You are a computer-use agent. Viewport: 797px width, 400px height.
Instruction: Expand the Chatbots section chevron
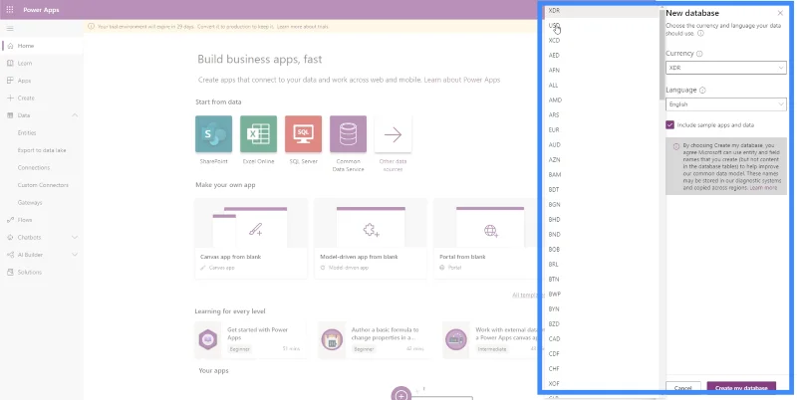pos(75,237)
